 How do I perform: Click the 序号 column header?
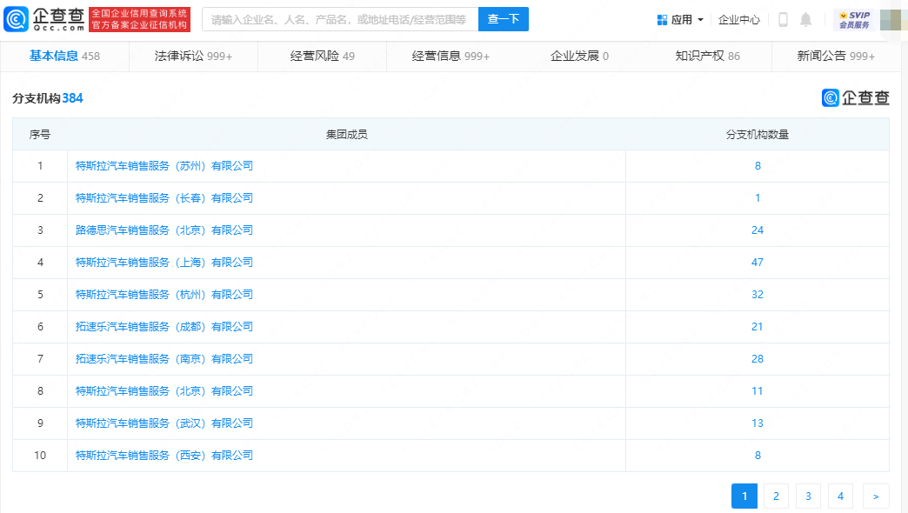click(x=40, y=134)
